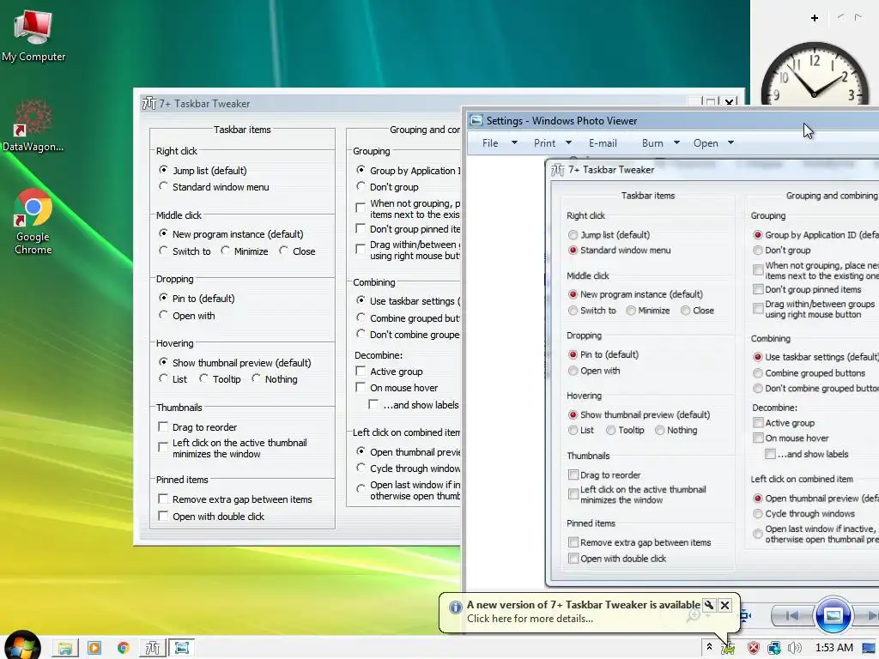879x659 pixels.
Task: Select Dropping Open with in background window
Action: point(186,316)
